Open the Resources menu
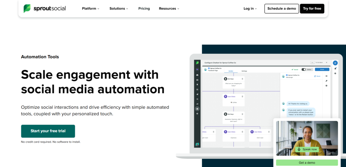346x167 pixels. tap(169, 8)
